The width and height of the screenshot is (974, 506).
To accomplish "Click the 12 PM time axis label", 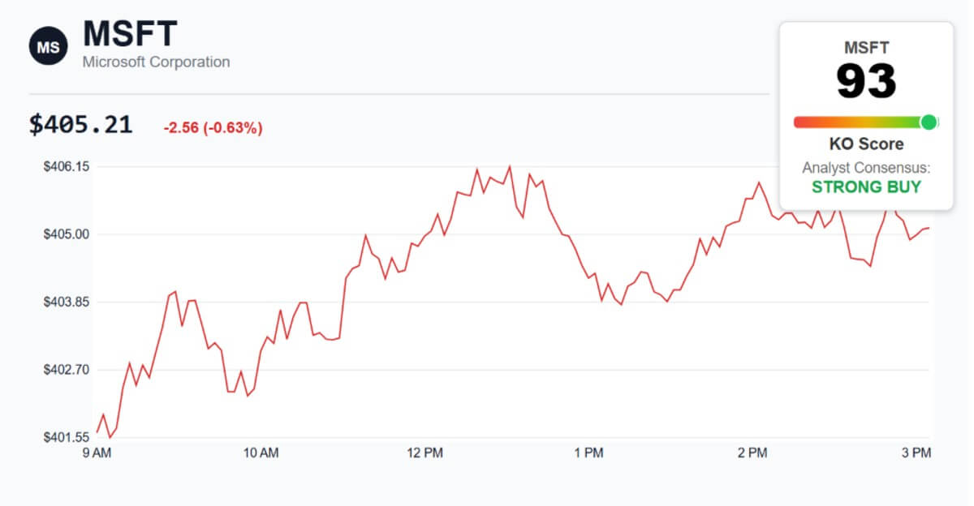I will [x=425, y=453].
